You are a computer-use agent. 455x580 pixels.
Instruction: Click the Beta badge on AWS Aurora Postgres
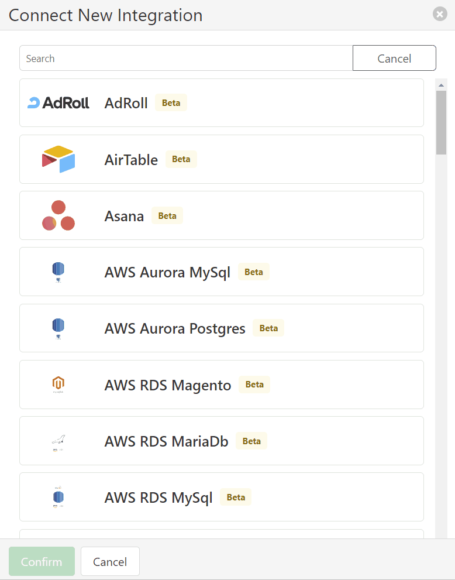click(268, 328)
